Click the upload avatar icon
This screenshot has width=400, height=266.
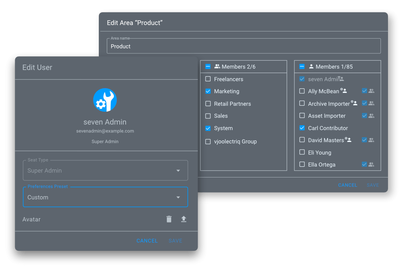pos(184,219)
